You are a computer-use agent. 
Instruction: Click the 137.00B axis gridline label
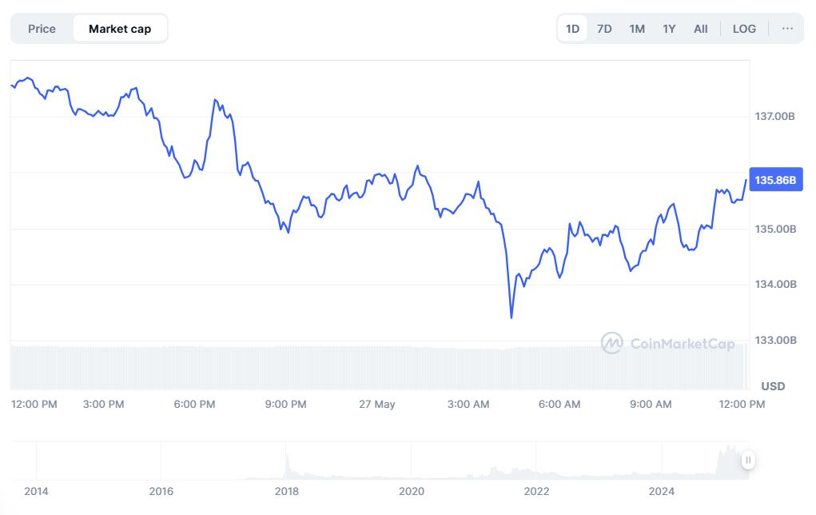(x=774, y=117)
